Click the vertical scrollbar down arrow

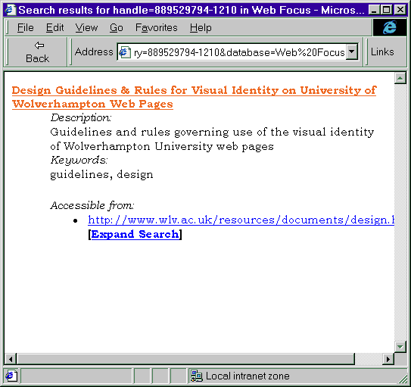tap(400, 347)
